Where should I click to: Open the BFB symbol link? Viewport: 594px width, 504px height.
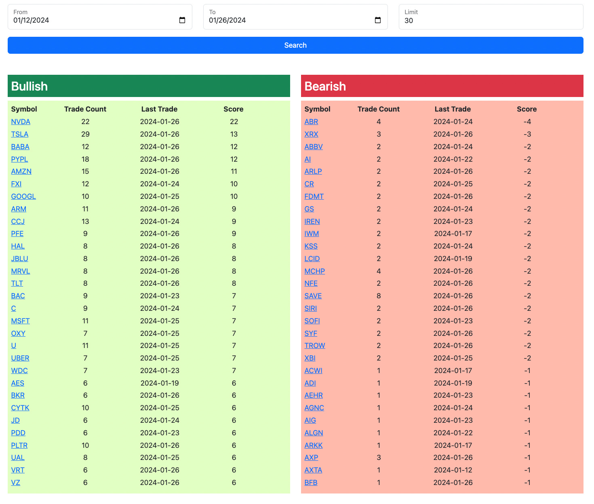(311, 483)
